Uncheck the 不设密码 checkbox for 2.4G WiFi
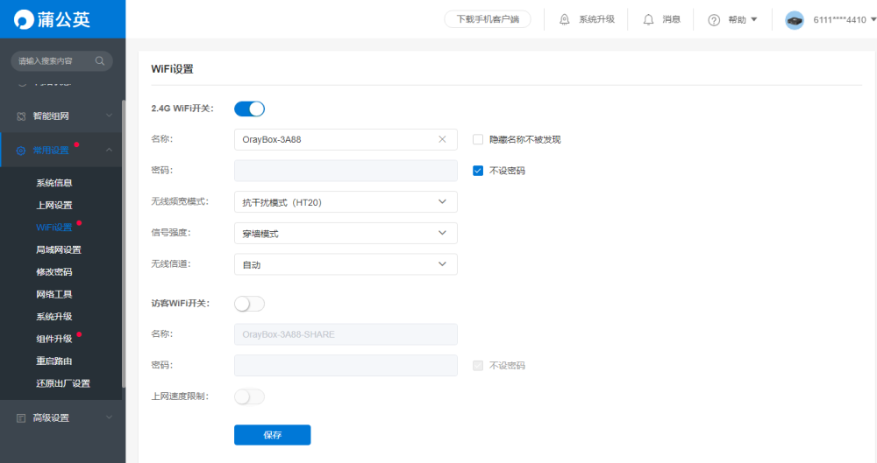The image size is (877, 463). coord(478,171)
